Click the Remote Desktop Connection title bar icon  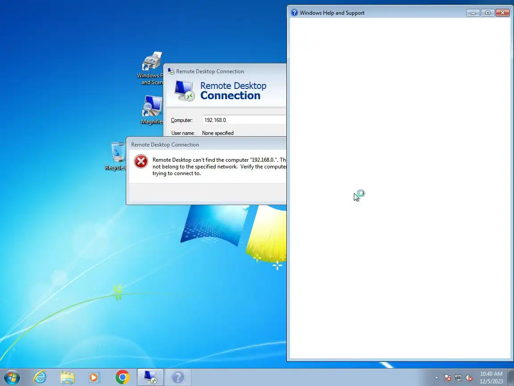[171, 71]
